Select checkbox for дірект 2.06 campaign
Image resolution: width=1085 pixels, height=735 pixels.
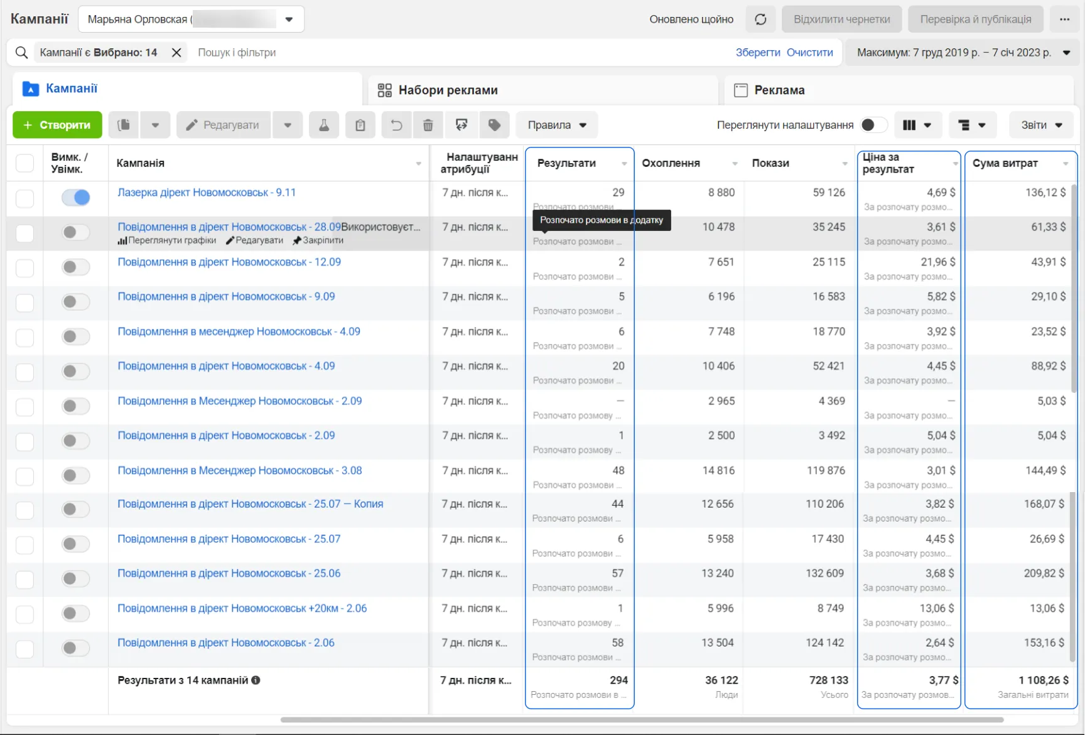point(24,649)
